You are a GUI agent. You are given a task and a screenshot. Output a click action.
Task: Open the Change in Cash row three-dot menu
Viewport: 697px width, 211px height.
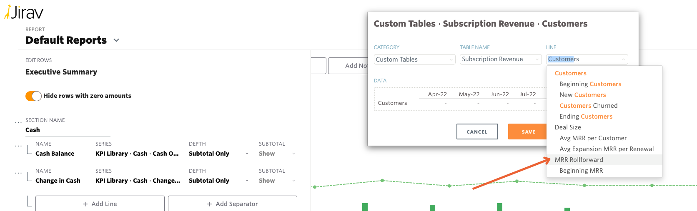click(x=18, y=173)
